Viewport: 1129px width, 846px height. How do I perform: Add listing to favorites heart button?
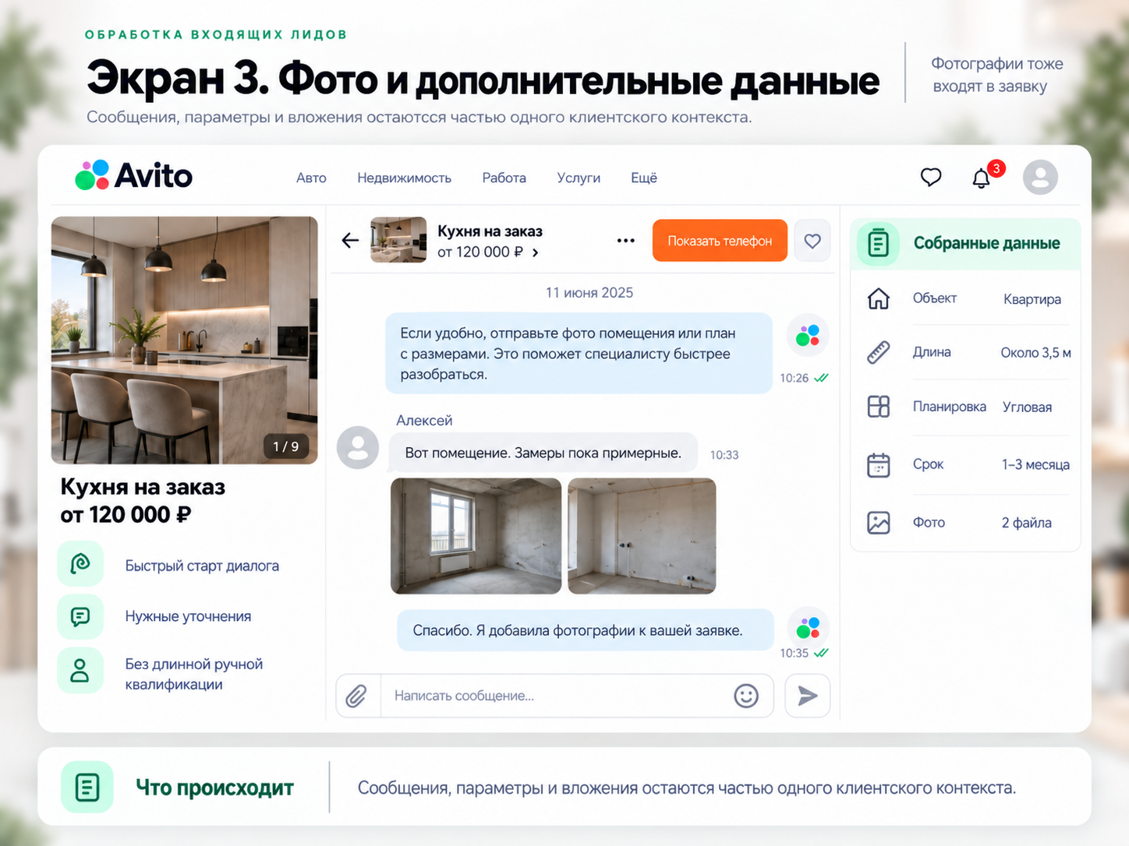812,241
